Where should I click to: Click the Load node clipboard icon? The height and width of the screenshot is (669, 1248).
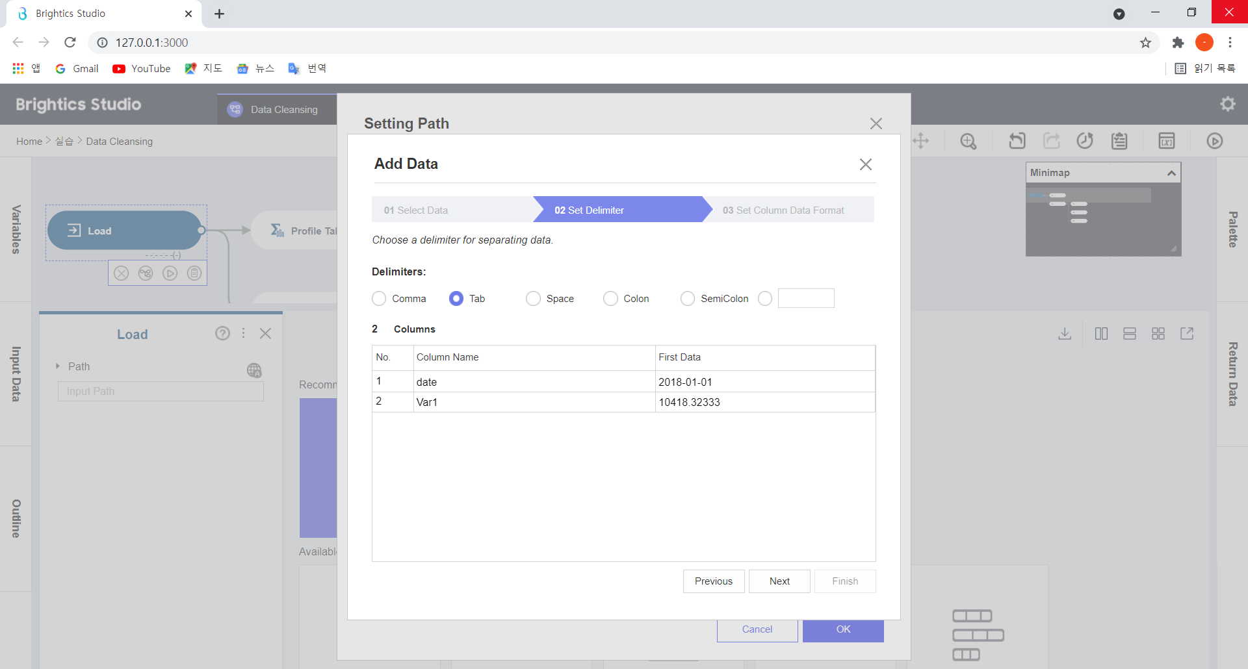[x=194, y=273]
